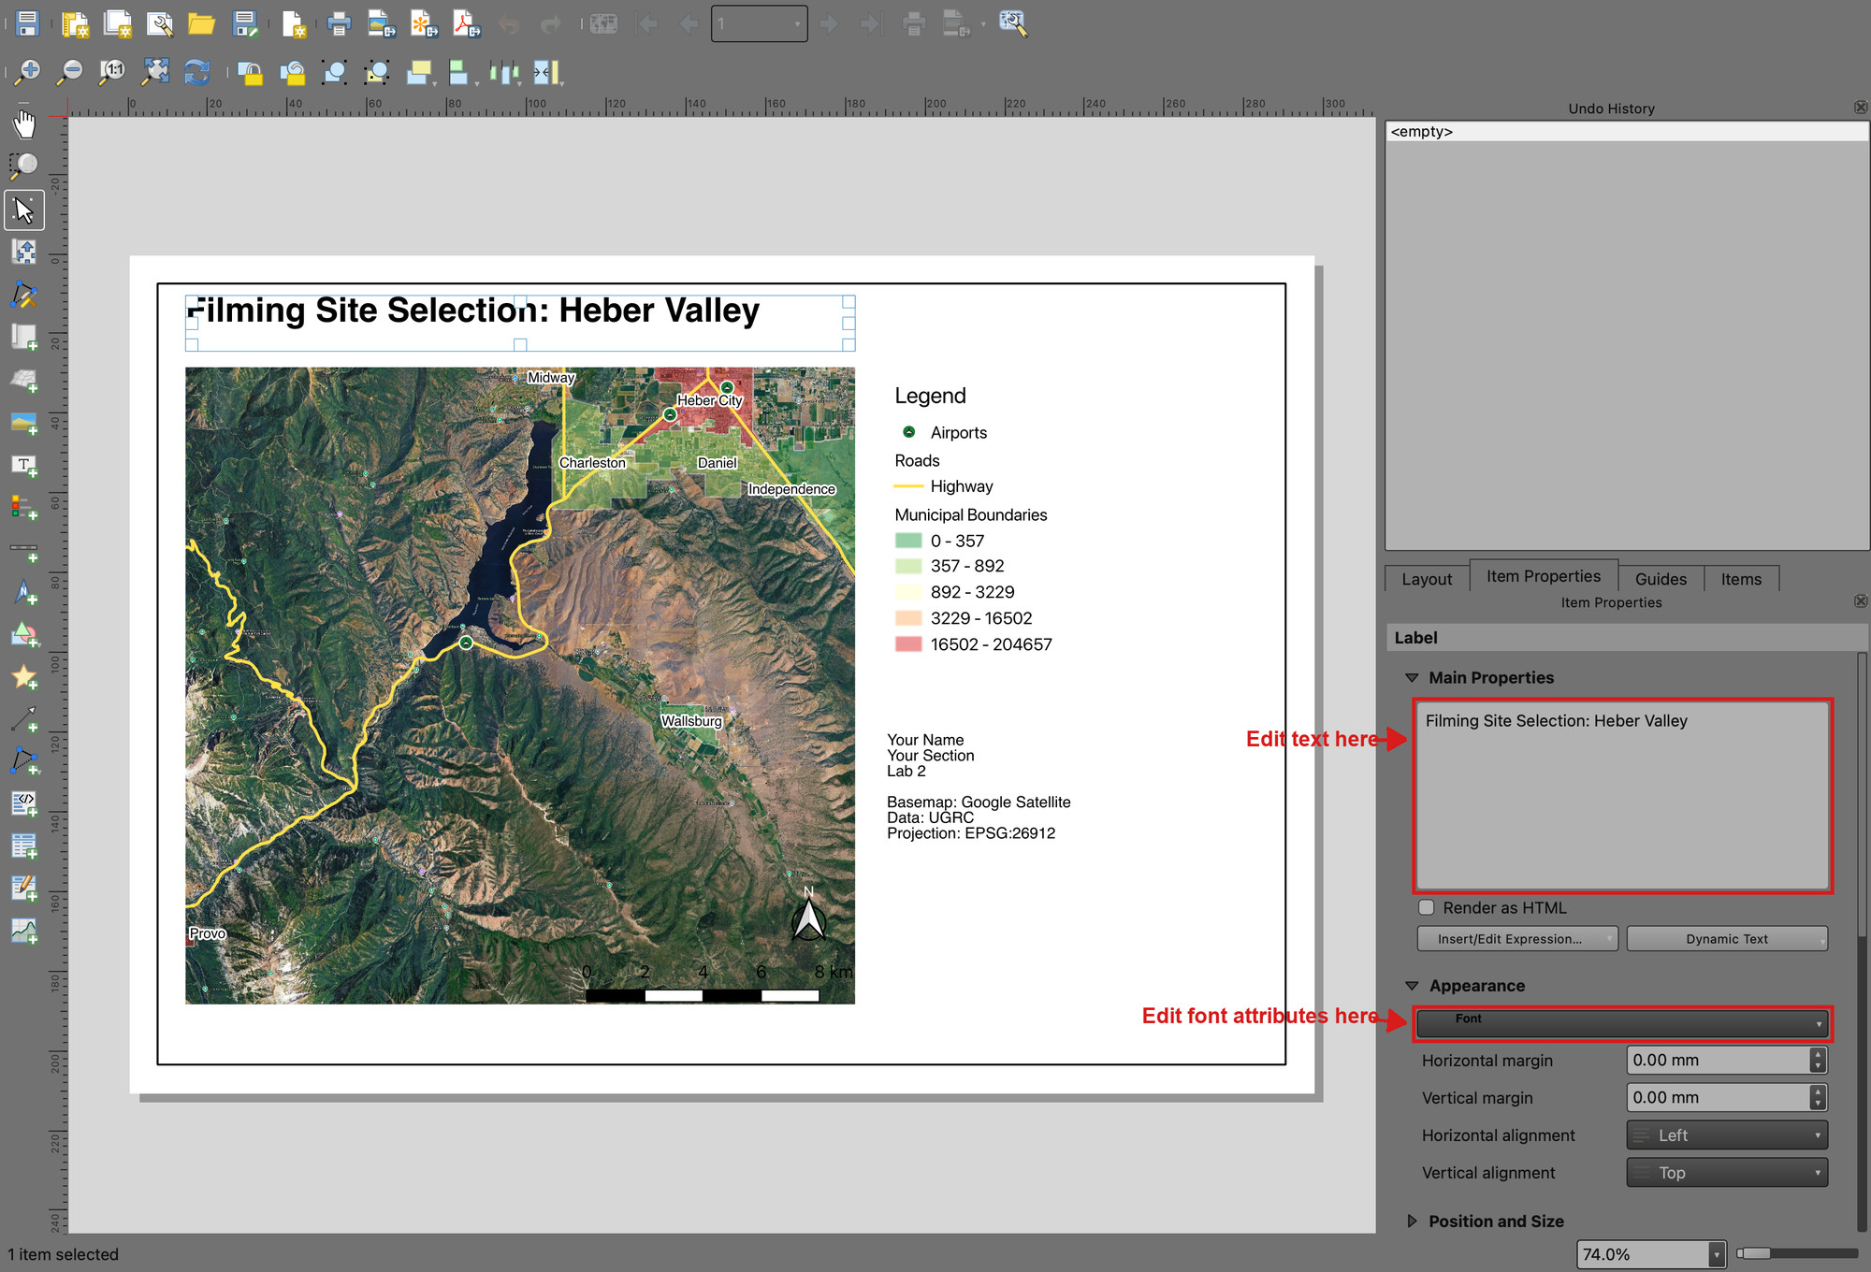Open the Vertical alignment Top dropdown
Screen dimensions: 1871x1272
tap(1727, 1173)
